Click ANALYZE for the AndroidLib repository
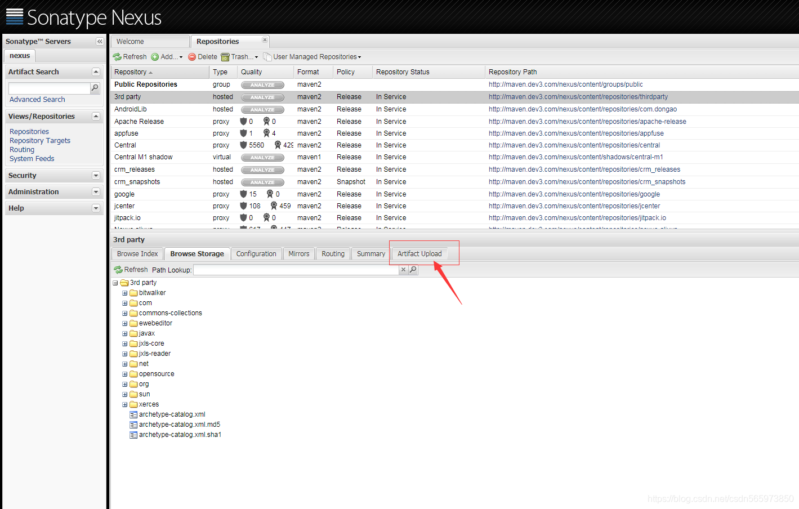Screen dimensions: 799x509 (x=262, y=110)
